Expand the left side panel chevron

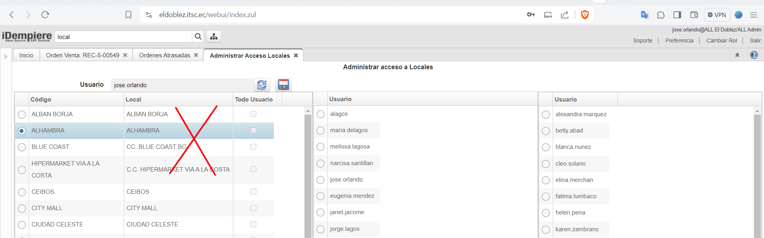6,56
